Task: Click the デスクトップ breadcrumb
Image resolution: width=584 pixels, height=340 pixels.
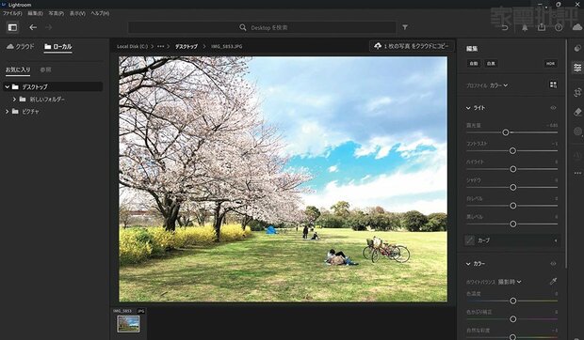Action: click(x=187, y=46)
